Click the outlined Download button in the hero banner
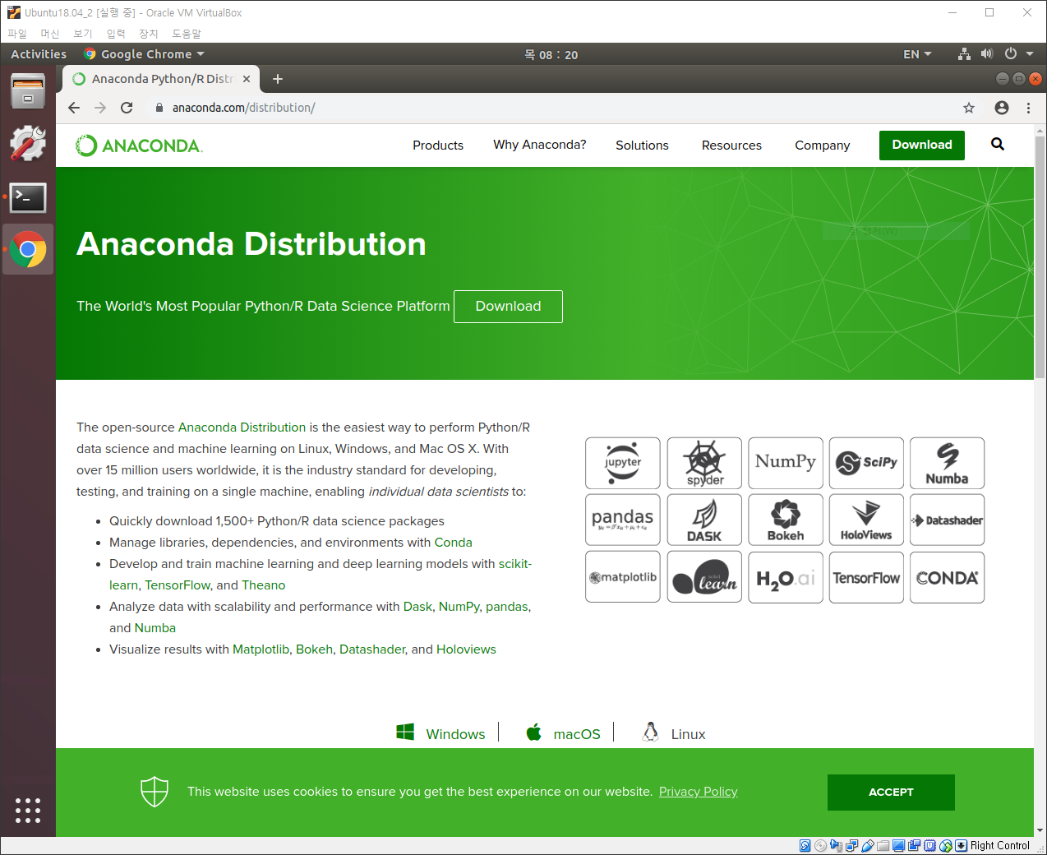 508,307
